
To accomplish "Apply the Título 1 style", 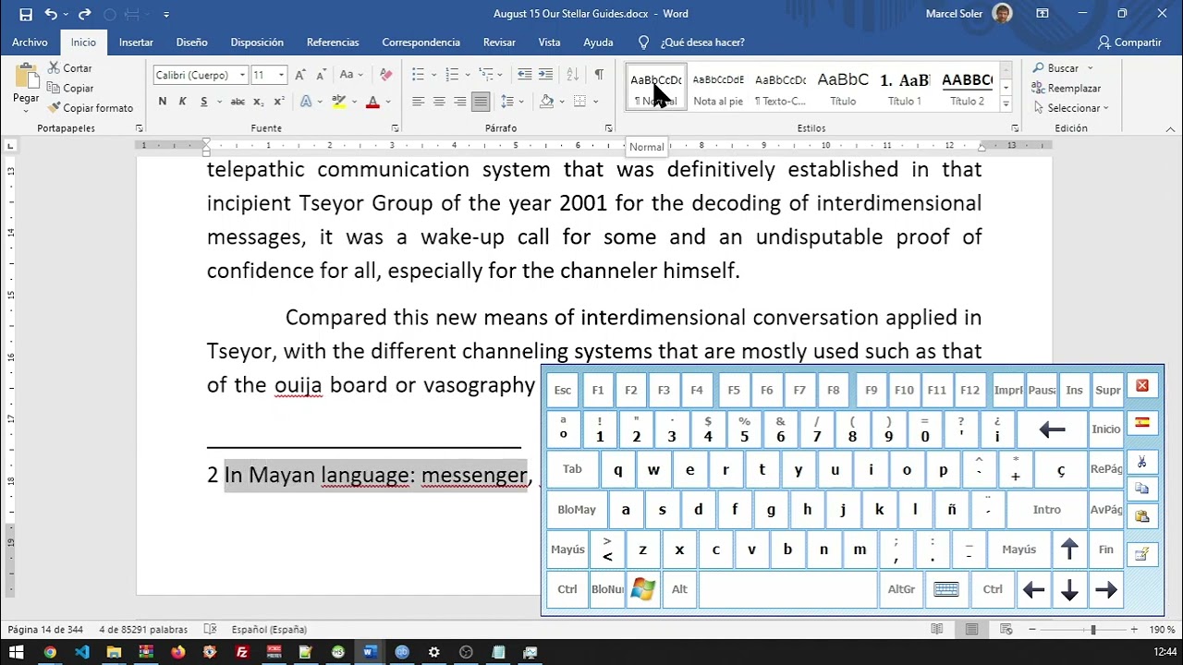I will pos(905,89).
